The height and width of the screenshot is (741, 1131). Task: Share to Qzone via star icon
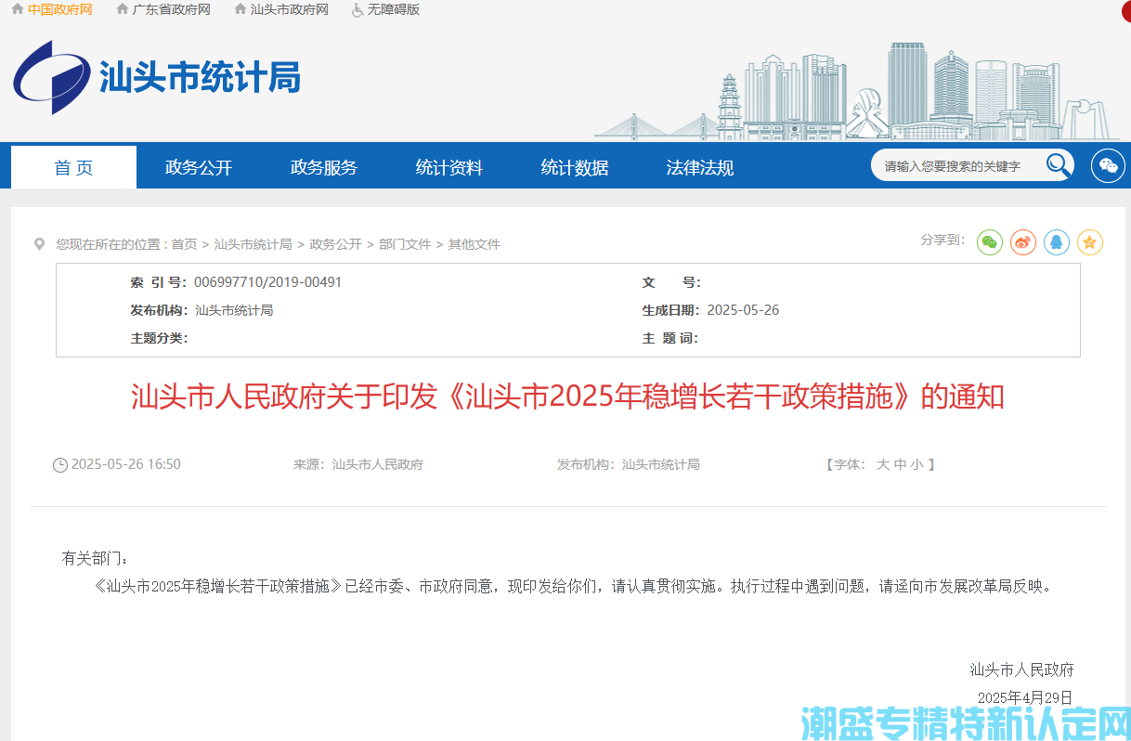(1090, 242)
